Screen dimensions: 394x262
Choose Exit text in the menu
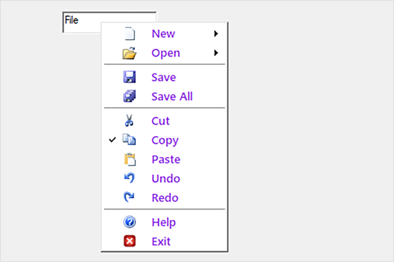(161, 241)
